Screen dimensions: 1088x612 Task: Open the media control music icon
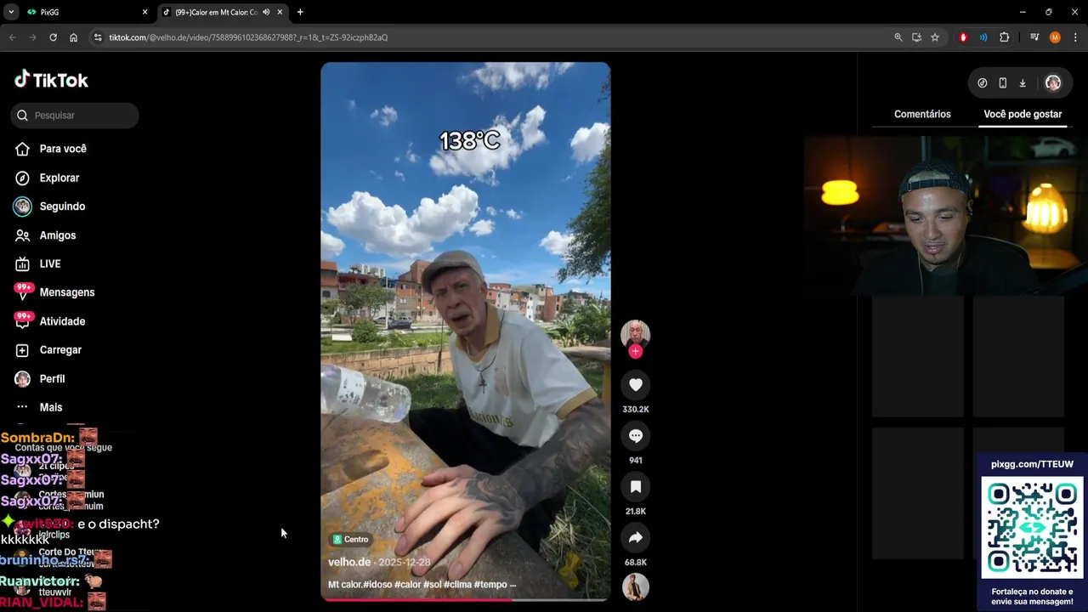(1034, 37)
